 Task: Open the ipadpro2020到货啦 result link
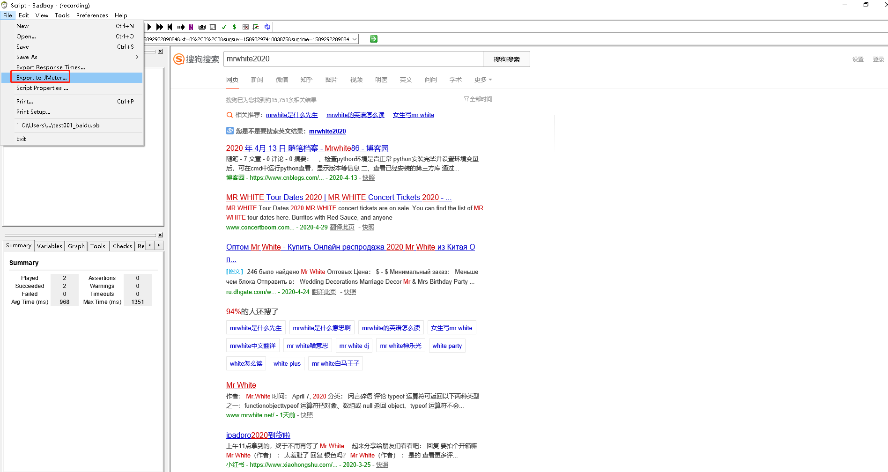click(x=258, y=435)
